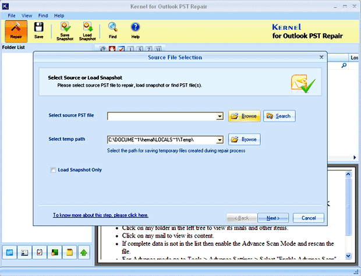Click the Repair toolbar button
Screen dimensions: 361x276
coord(16,31)
